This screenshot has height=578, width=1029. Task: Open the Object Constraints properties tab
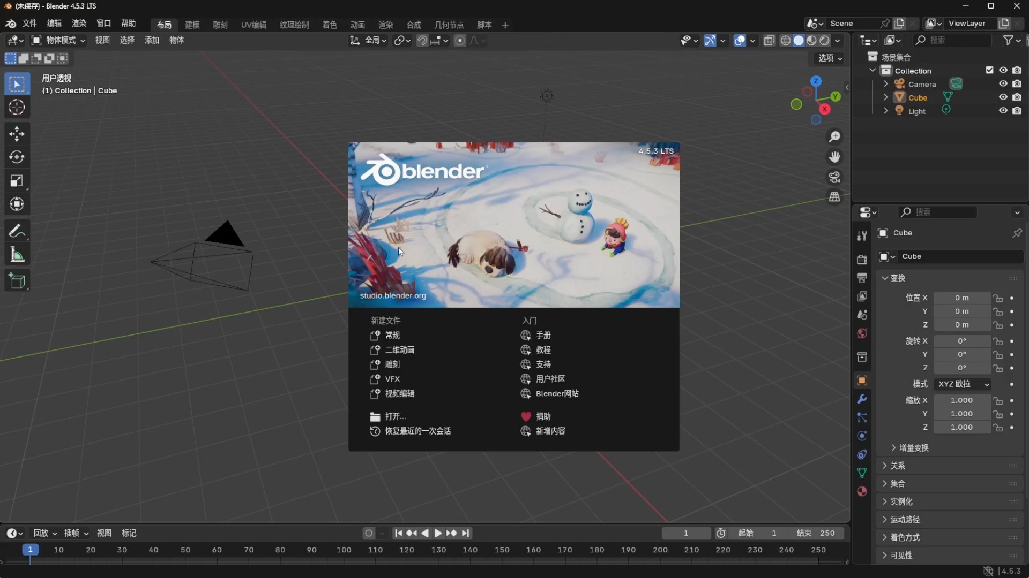[x=862, y=454]
